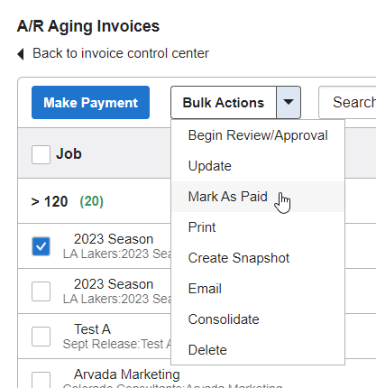
Task: Check the second 2023 Season checkbox
Action: [x=41, y=291]
